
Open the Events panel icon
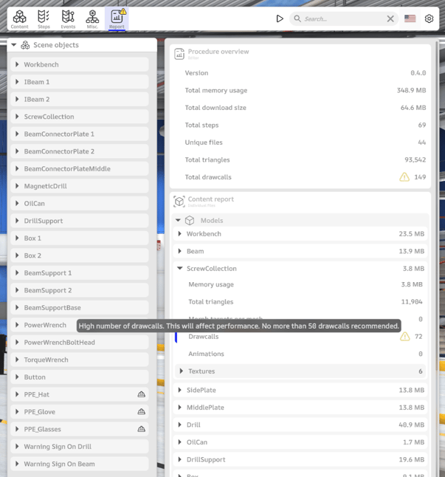68,18
